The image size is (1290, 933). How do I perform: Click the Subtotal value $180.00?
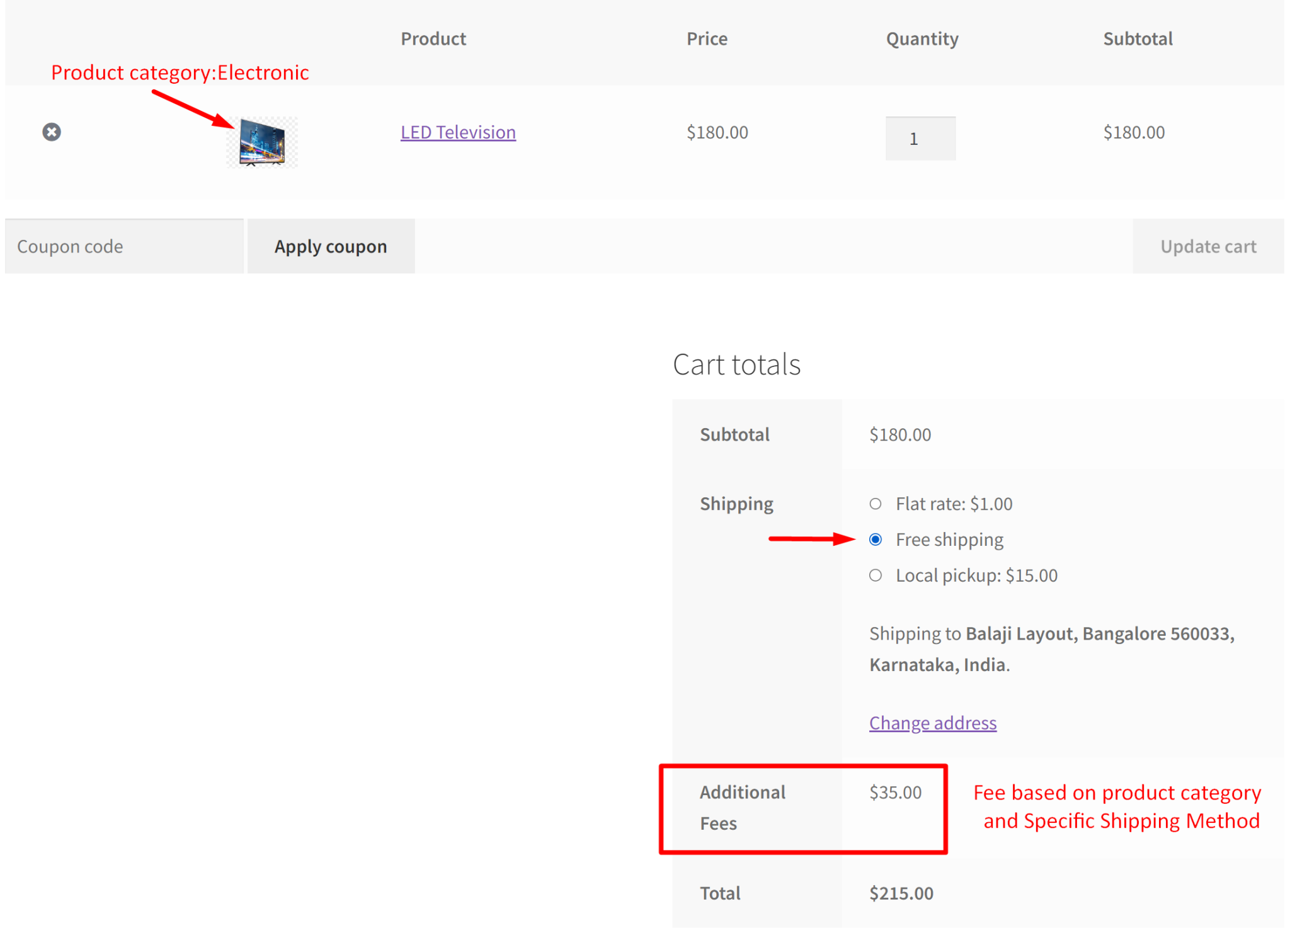point(900,434)
